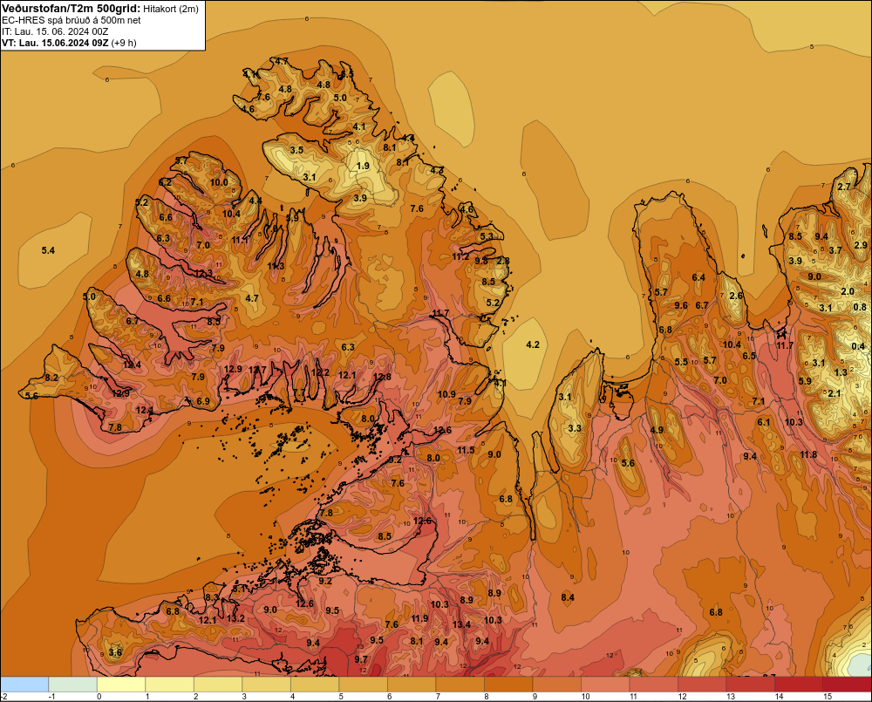Select the 12.8 temperature value
This screenshot has height=702, width=872.
382,377
